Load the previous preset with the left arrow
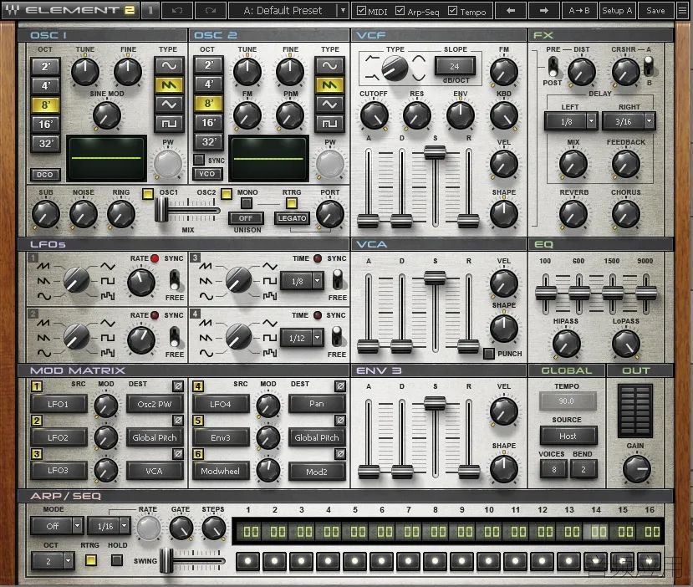Image resolution: width=693 pixels, height=587 pixels. 511,11
